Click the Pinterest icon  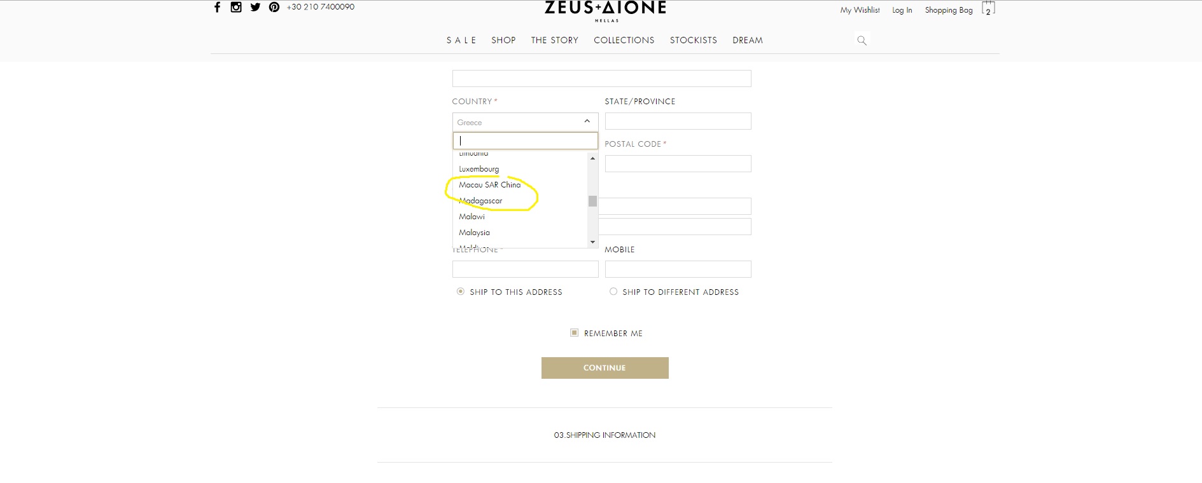[274, 8]
